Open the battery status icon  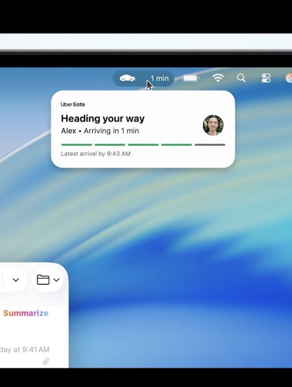(190, 78)
